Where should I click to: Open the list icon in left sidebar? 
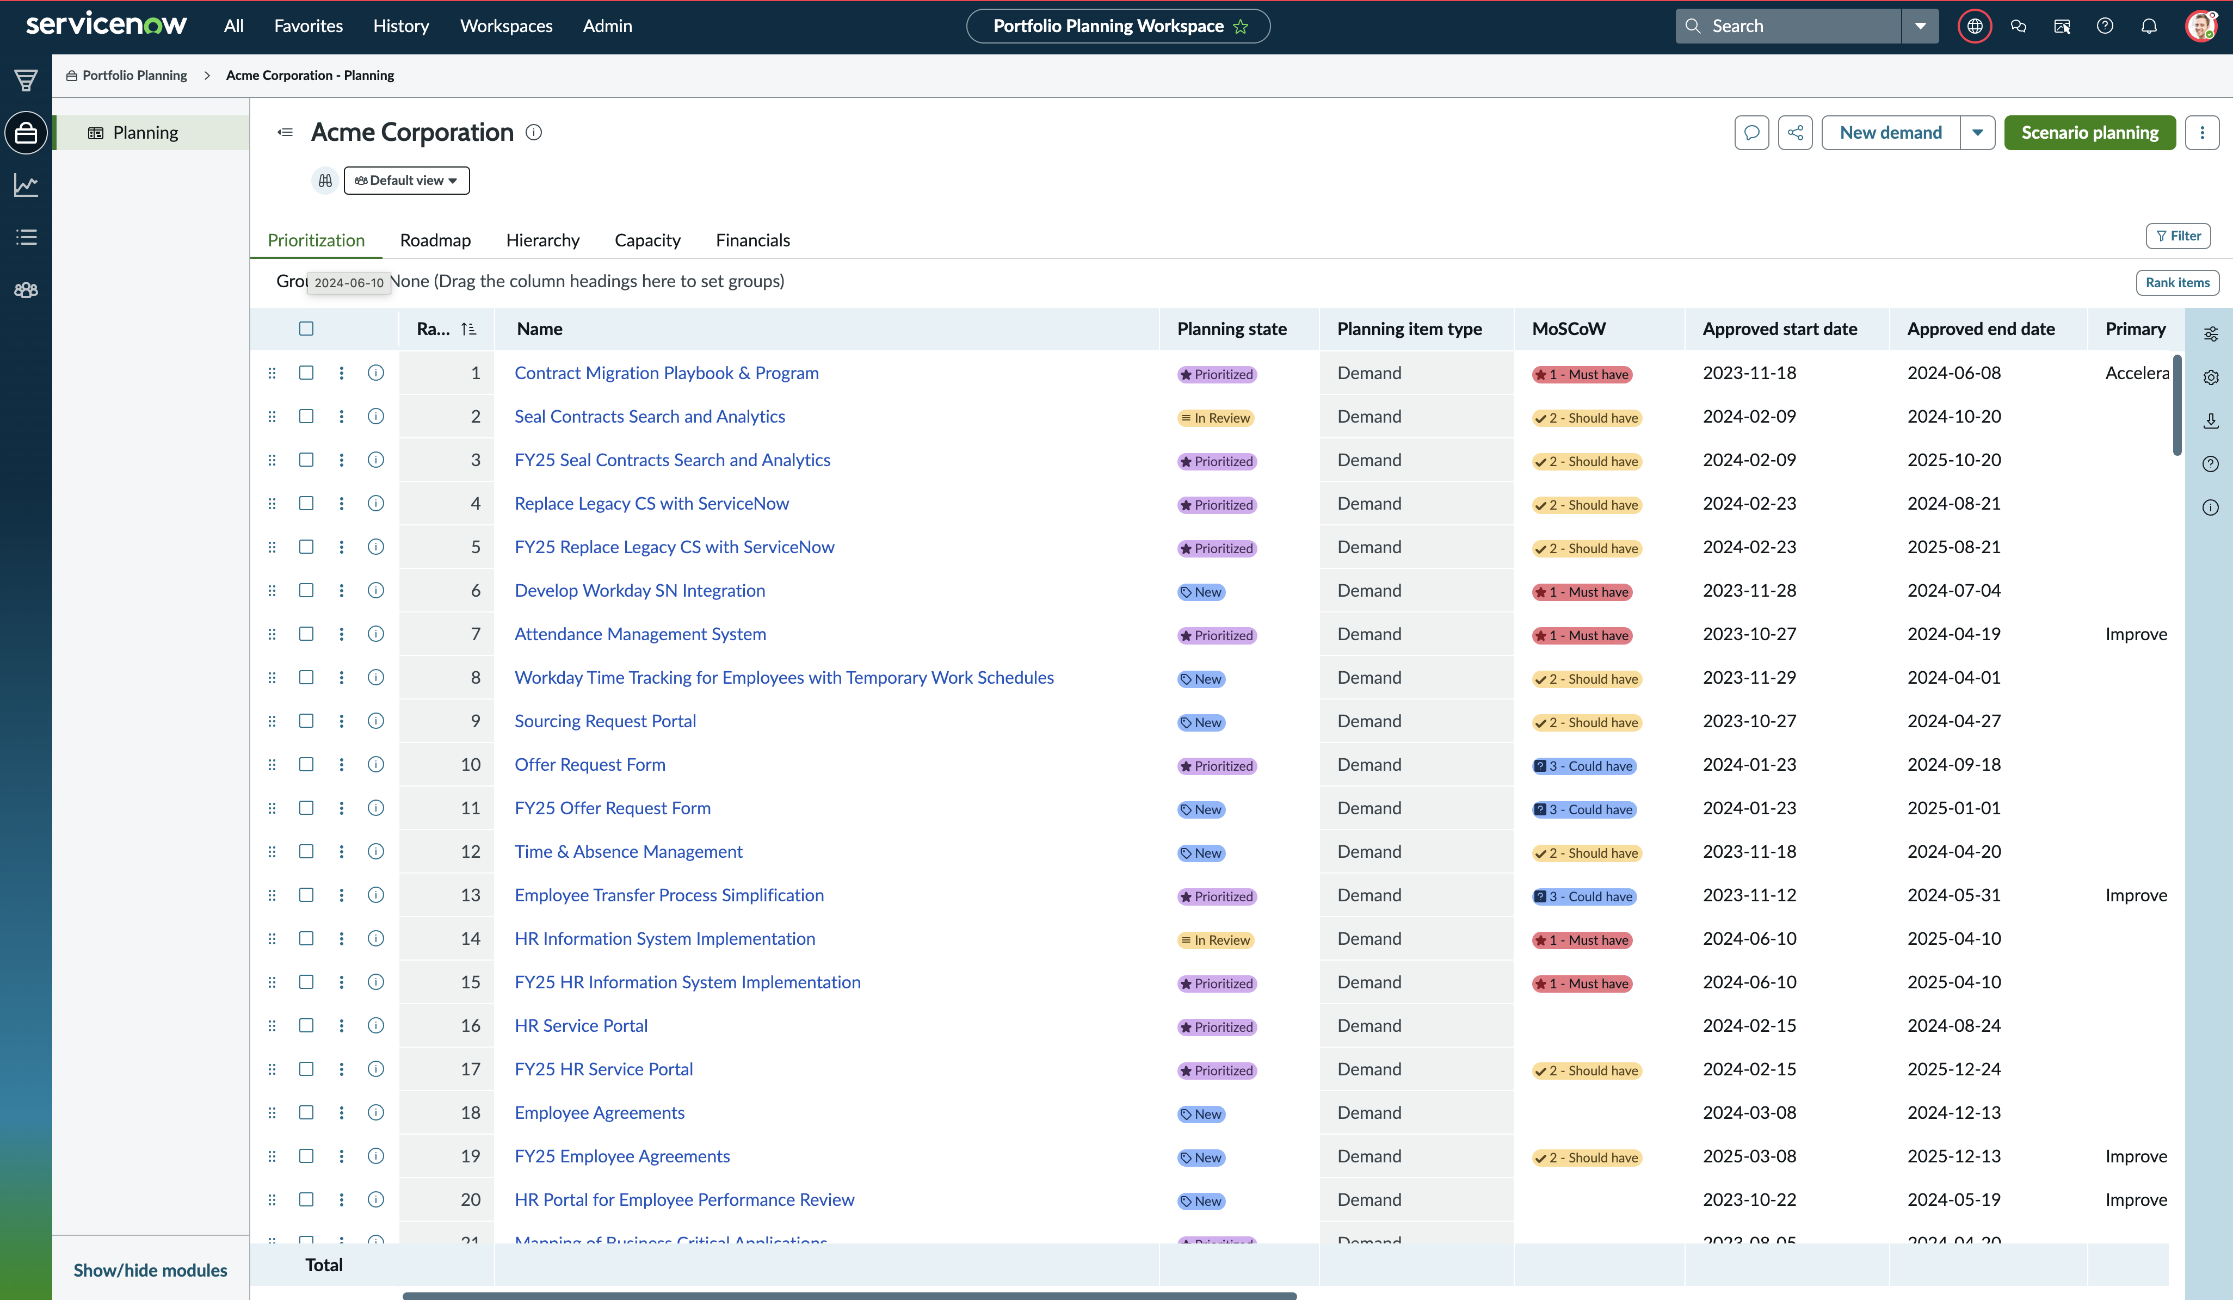[26, 237]
